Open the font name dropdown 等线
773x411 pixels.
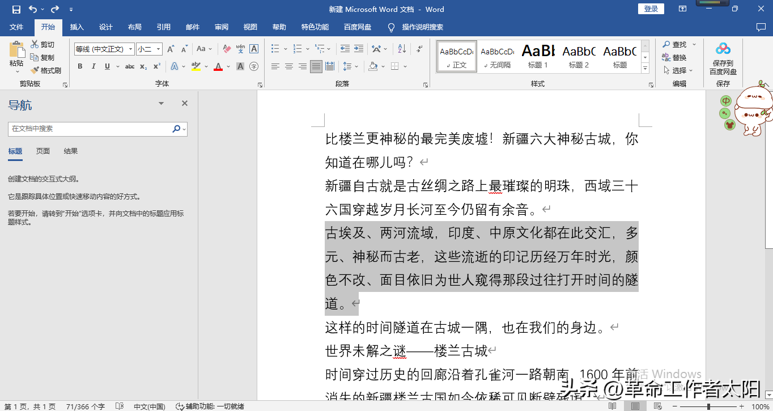[x=130, y=49]
